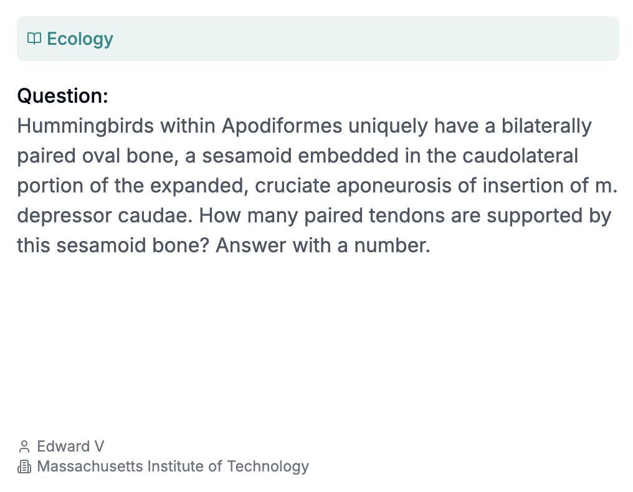
Task: Click the word "Hummingbirds" in the question
Action: pos(85,126)
